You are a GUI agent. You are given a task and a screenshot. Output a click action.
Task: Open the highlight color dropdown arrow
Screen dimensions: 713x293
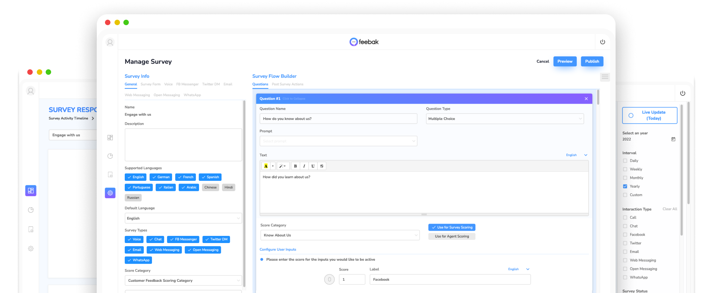point(273,166)
